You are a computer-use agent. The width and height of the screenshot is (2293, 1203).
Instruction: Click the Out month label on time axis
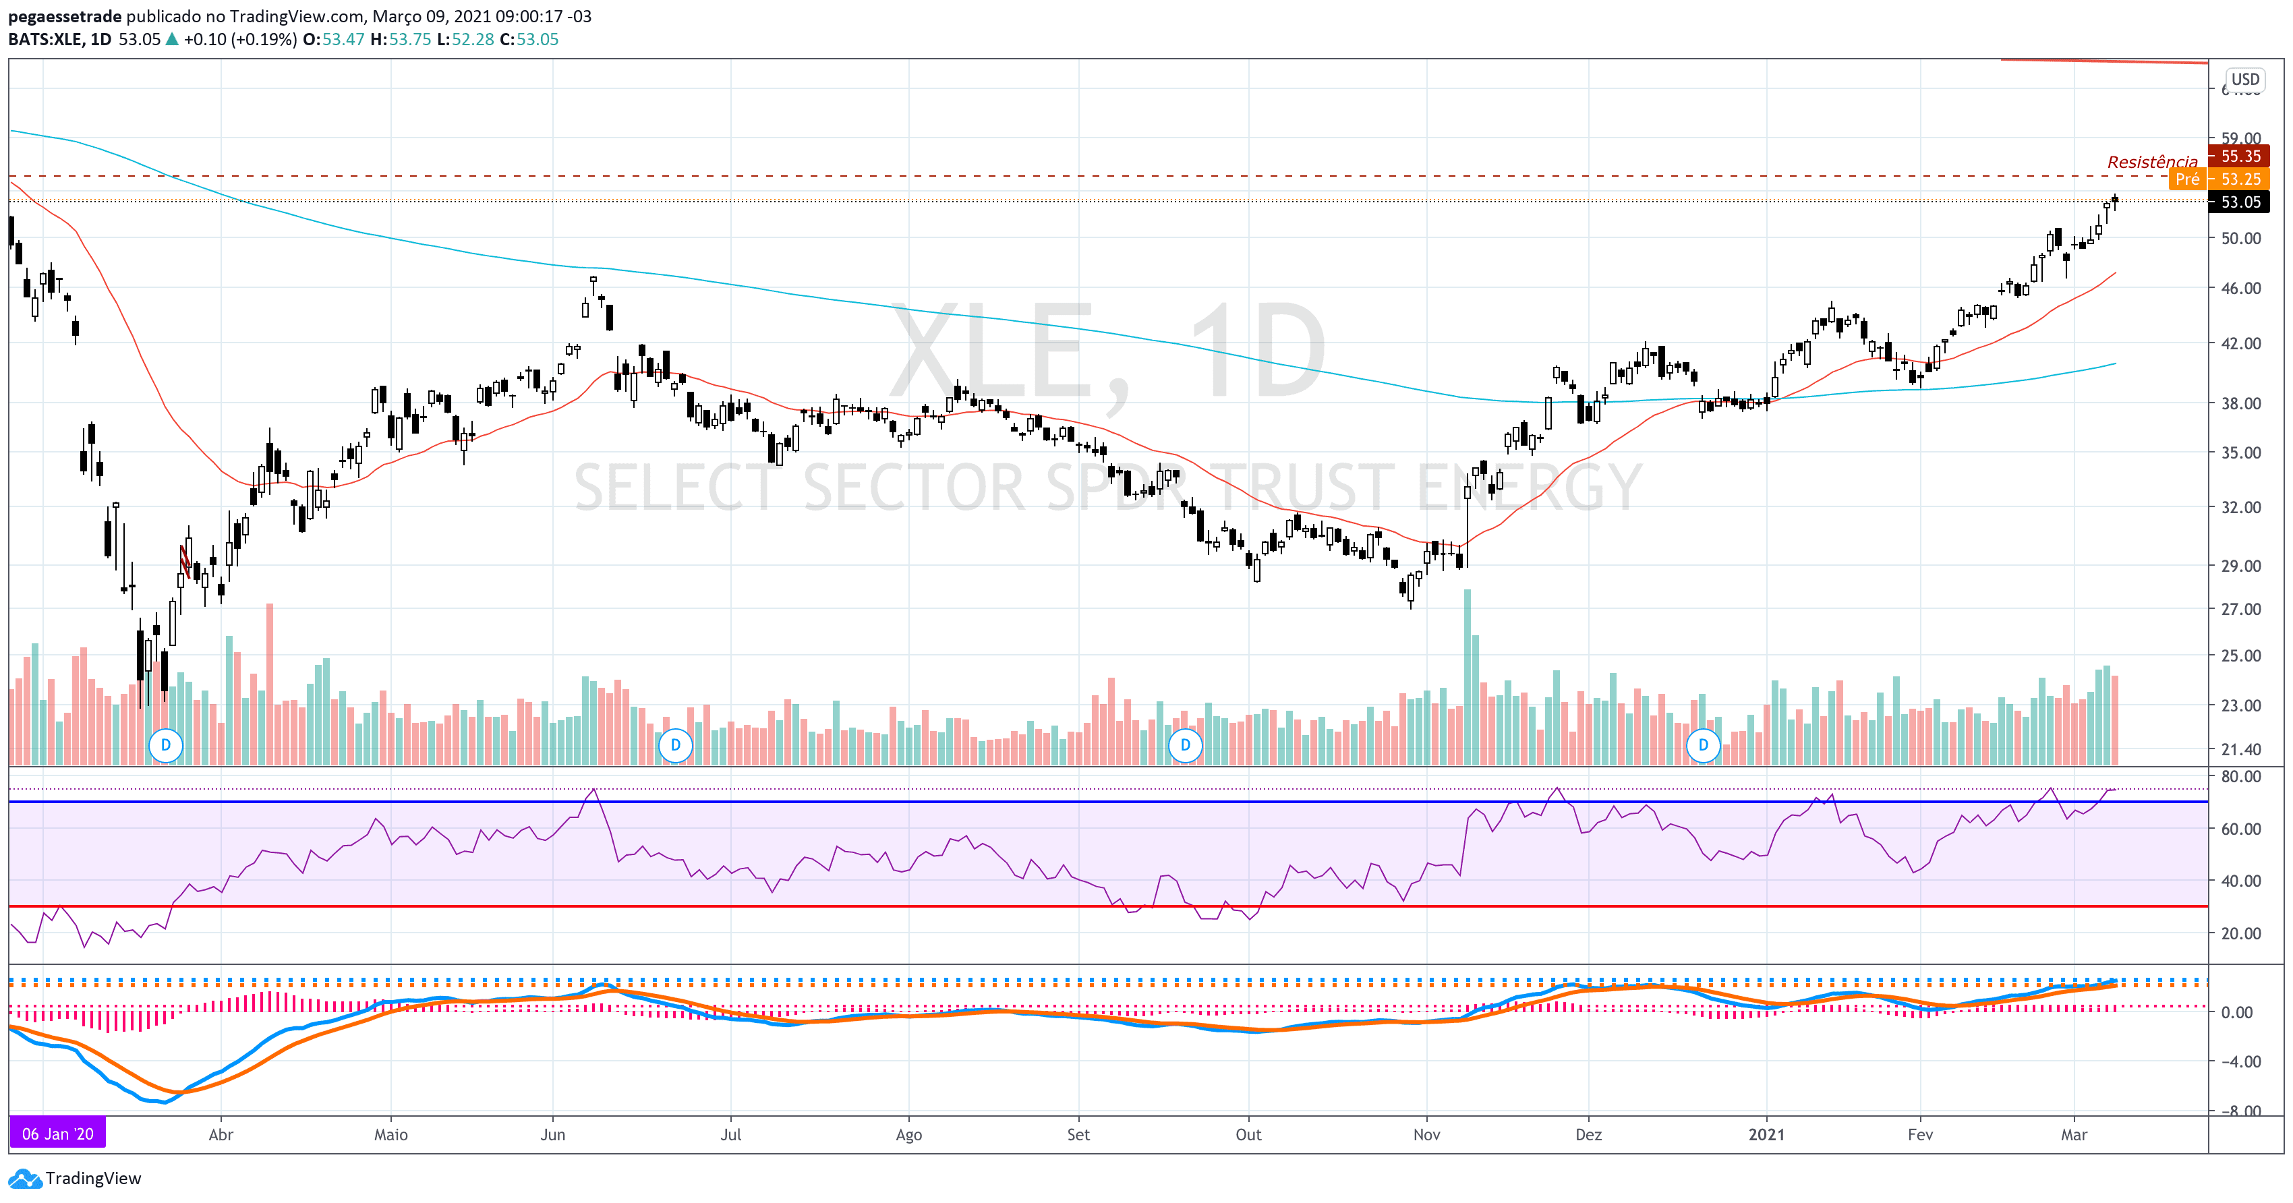1248,1134
